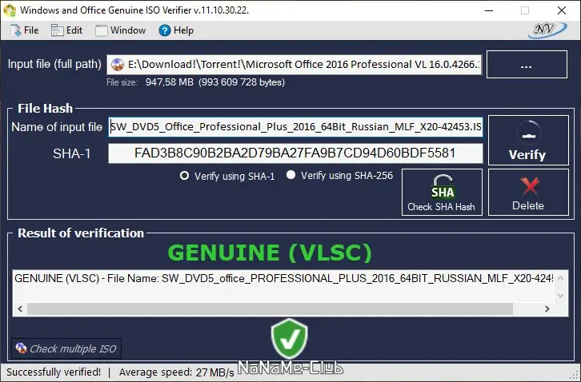Click the horizontal scrollbar left arrow
The image size is (581, 382).
tap(20, 308)
